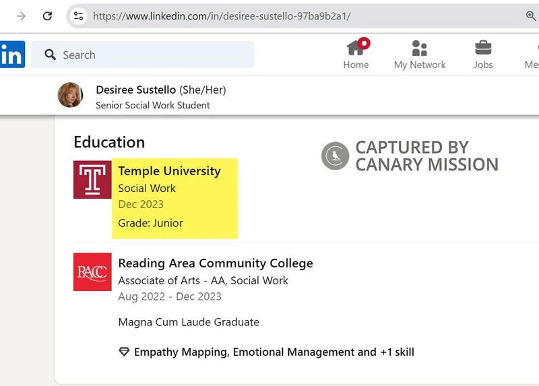Reload the page with the refresh icon
Image resolution: width=539 pixels, height=386 pixels.
point(47,15)
